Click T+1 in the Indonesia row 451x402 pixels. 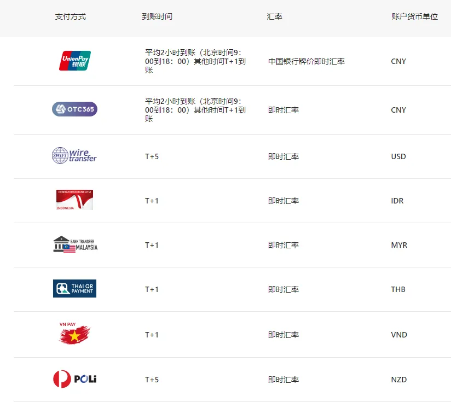[x=152, y=201]
